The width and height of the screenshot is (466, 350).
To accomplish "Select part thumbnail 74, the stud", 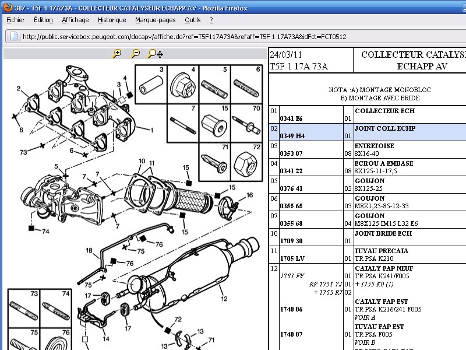I will point(55,309).
